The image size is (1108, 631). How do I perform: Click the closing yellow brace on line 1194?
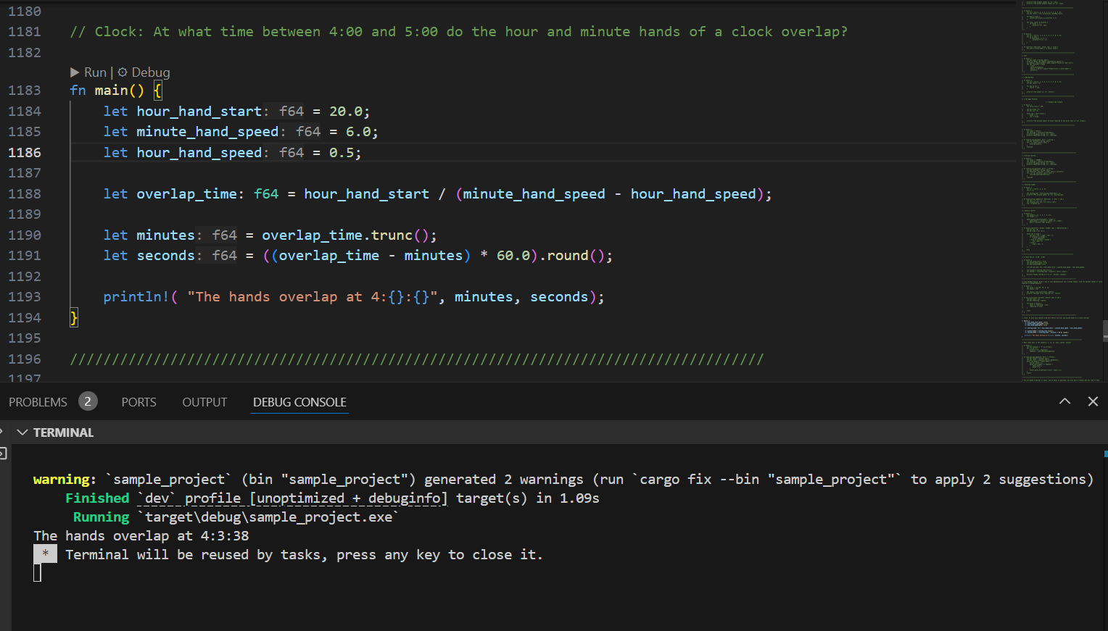[x=74, y=317]
